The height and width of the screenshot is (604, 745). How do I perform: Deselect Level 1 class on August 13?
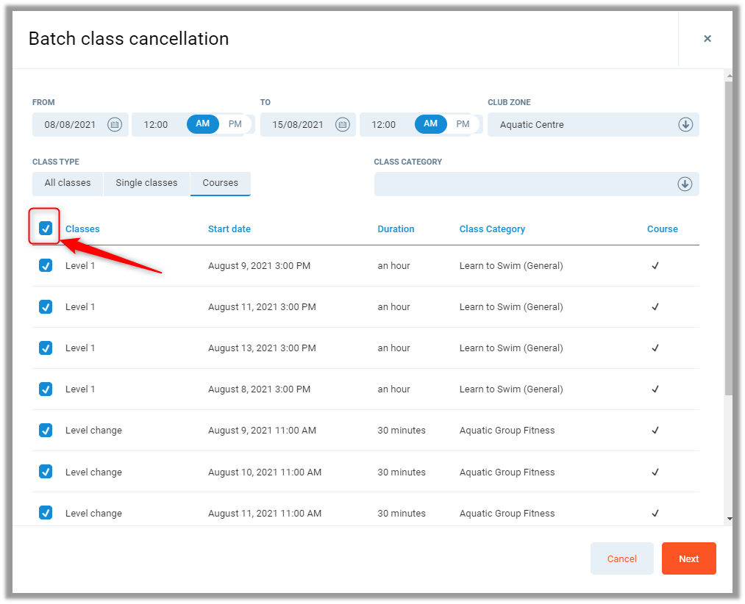[x=46, y=348]
